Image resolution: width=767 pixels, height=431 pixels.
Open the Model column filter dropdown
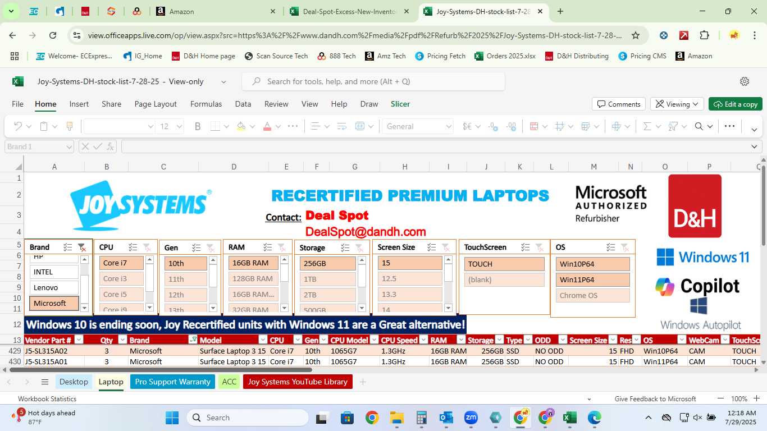click(263, 340)
